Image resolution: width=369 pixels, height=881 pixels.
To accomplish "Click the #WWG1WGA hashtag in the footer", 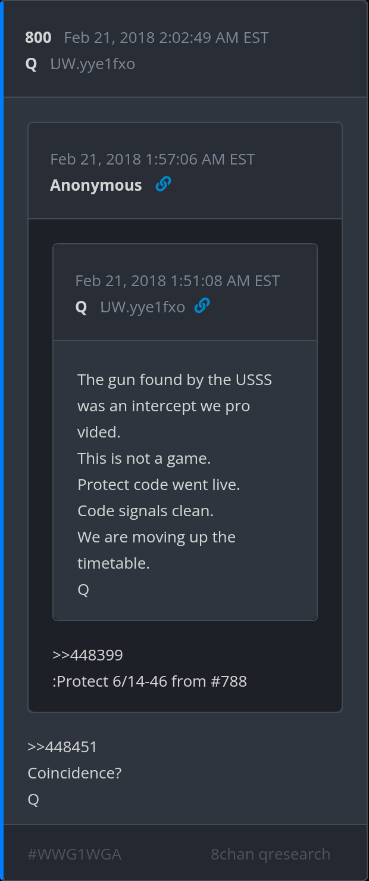I will pyautogui.click(x=74, y=854).
